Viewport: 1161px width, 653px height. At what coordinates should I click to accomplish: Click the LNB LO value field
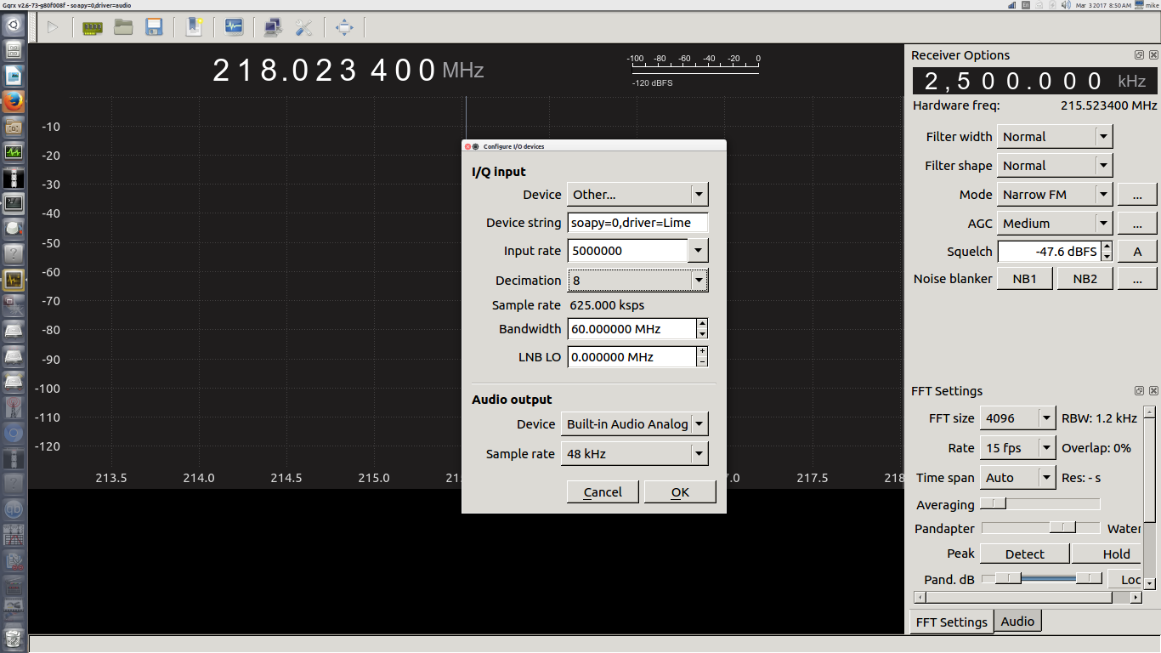[631, 357]
